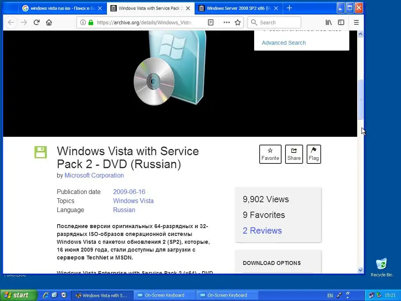Click the vertical scrollbar thumb
This screenshot has width=401, height=301.
[x=360, y=99]
